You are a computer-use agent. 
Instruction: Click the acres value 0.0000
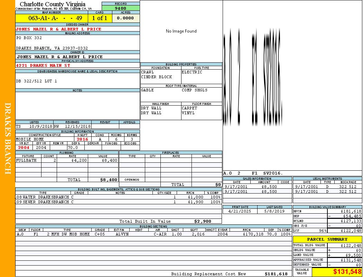tap(125, 18)
